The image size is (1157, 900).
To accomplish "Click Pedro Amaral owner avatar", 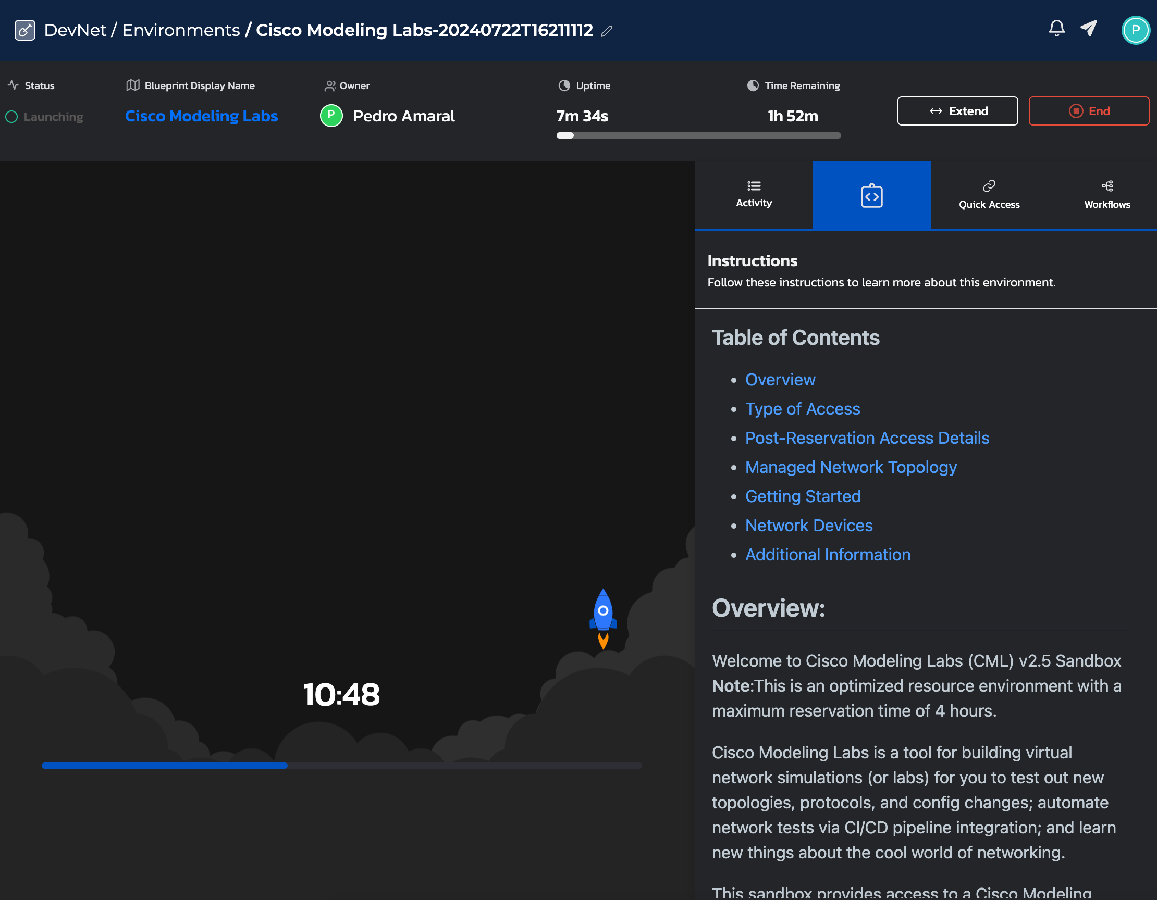I will coord(331,116).
